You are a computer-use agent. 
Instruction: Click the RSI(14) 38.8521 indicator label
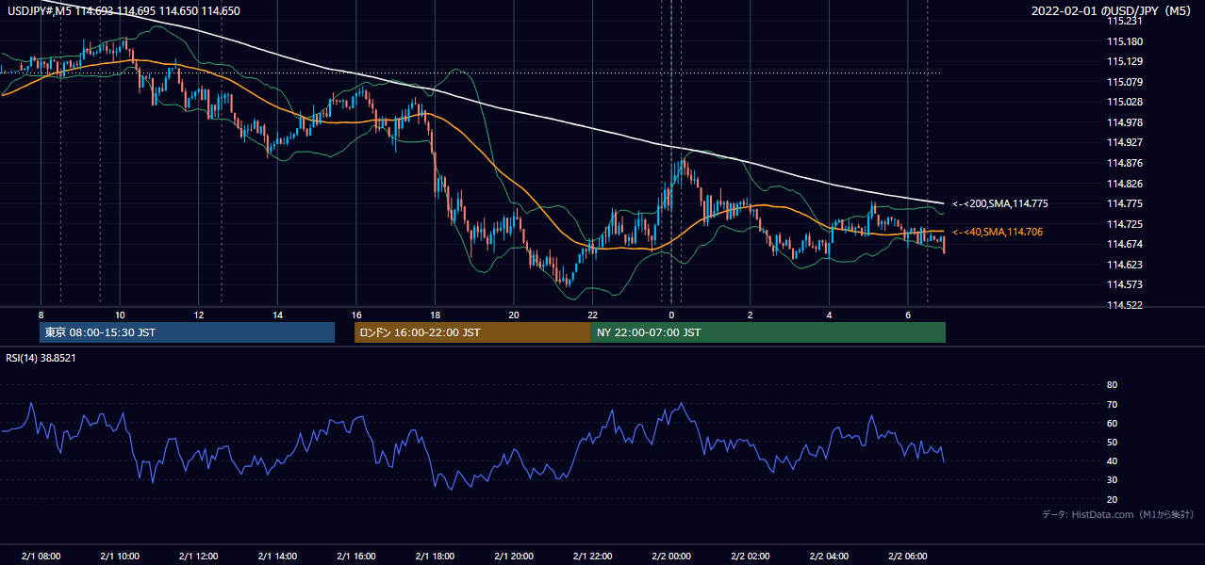(41, 358)
